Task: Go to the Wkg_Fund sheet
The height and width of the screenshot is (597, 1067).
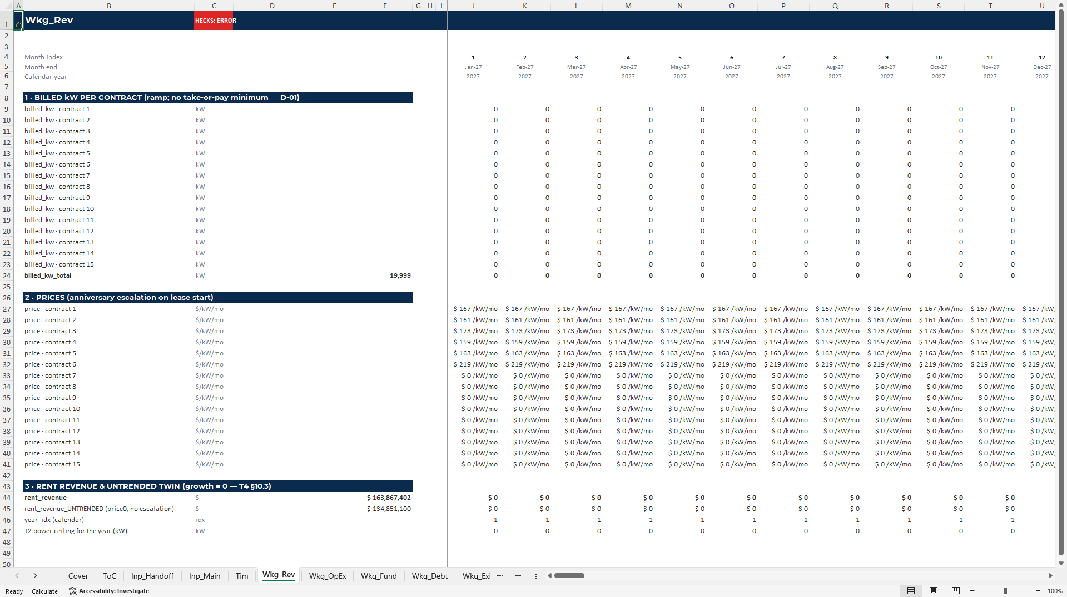Action: point(379,576)
